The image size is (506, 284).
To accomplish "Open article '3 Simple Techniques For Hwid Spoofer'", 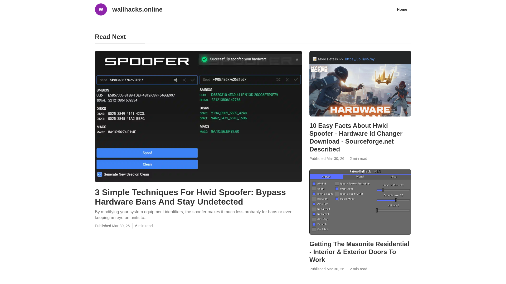I will 190,197.
